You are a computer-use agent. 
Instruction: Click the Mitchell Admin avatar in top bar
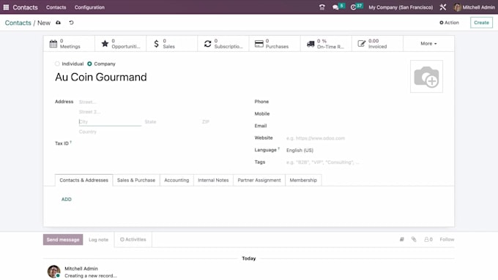click(x=457, y=7)
